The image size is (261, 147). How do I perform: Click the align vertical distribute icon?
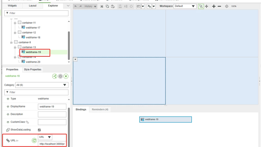(x=120, y=6)
